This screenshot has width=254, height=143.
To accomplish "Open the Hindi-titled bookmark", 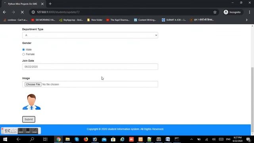I will click(202, 20).
